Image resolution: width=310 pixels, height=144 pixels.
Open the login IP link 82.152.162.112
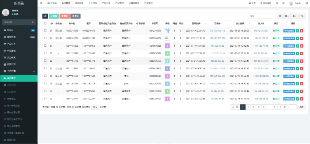pyautogui.click(x=217, y=31)
